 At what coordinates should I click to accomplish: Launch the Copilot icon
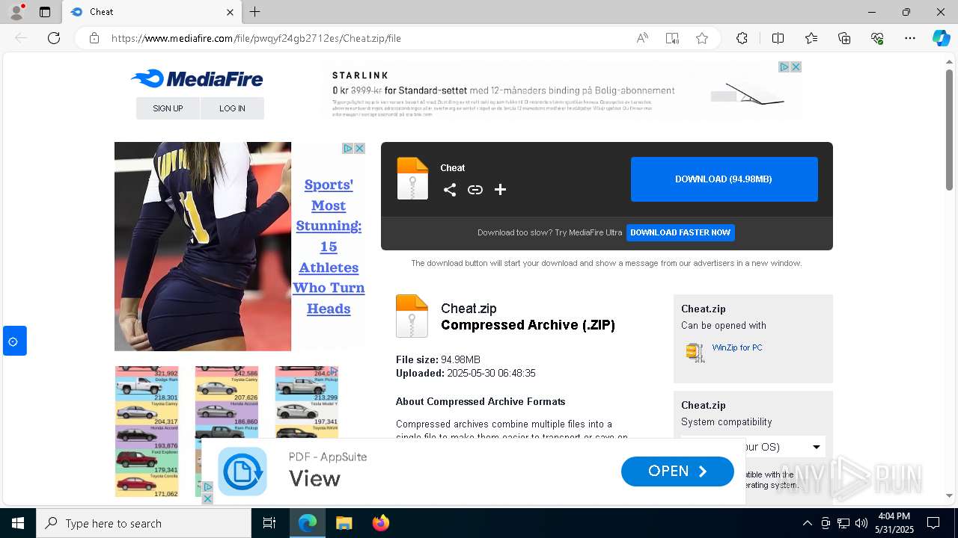[x=941, y=38]
